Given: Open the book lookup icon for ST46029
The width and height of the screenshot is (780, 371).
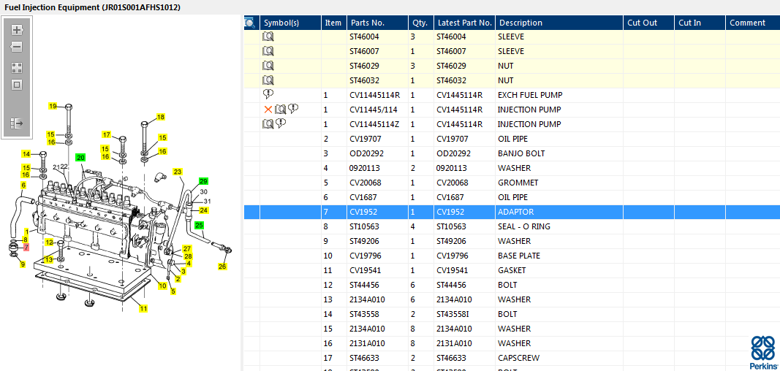Looking at the screenshot, I should click(x=268, y=66).
